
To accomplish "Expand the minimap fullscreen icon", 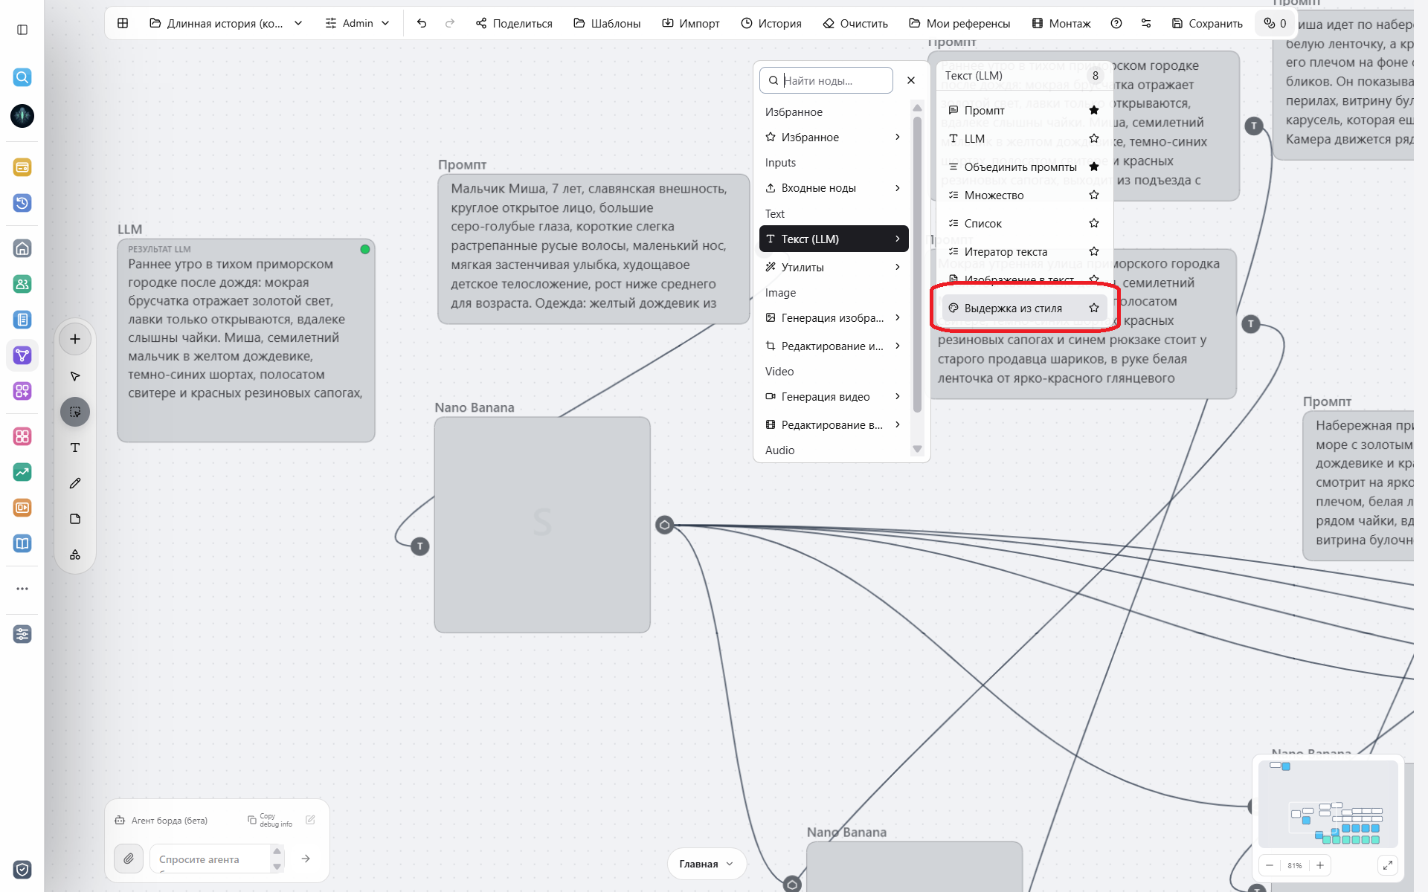I will point(1387,865).
